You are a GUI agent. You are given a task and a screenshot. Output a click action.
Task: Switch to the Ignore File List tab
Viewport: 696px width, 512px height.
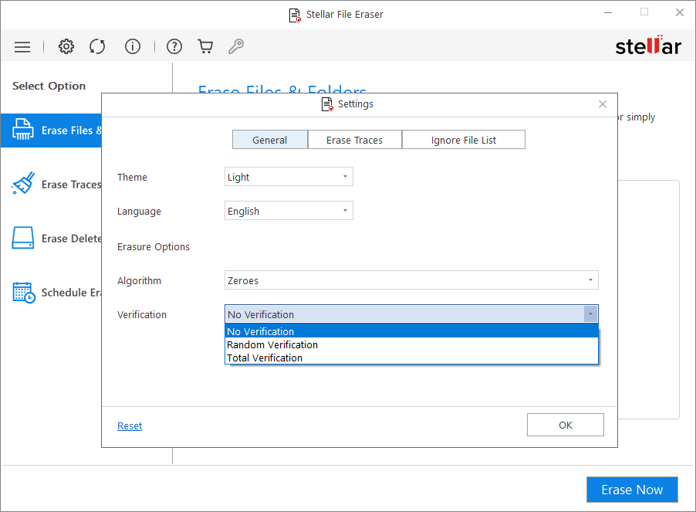click(x=464, y=140)
